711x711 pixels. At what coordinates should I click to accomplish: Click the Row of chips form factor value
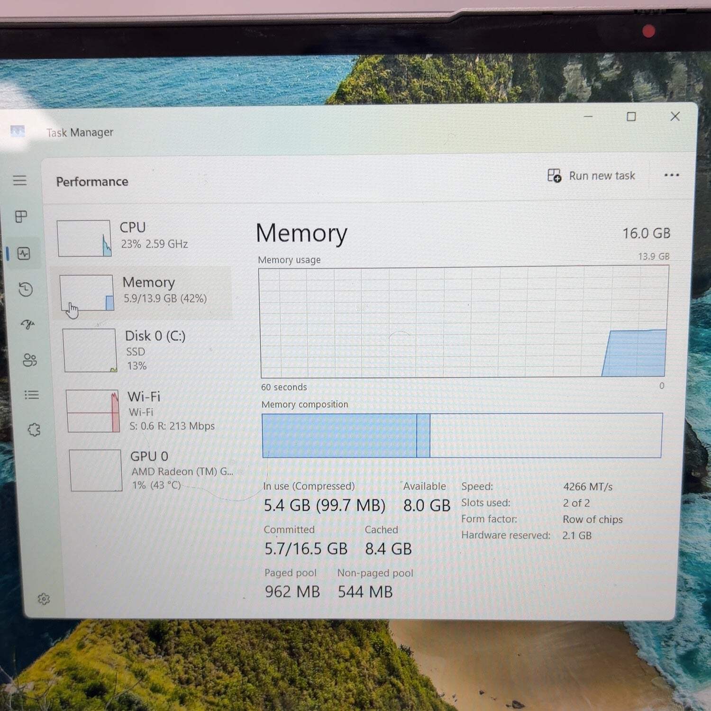point(592,520)
